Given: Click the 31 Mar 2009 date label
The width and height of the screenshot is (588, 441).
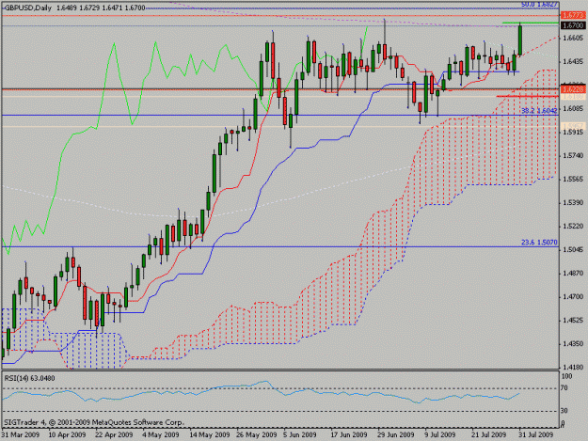Looking at the screenshot, I should click(x=21, y=435).
